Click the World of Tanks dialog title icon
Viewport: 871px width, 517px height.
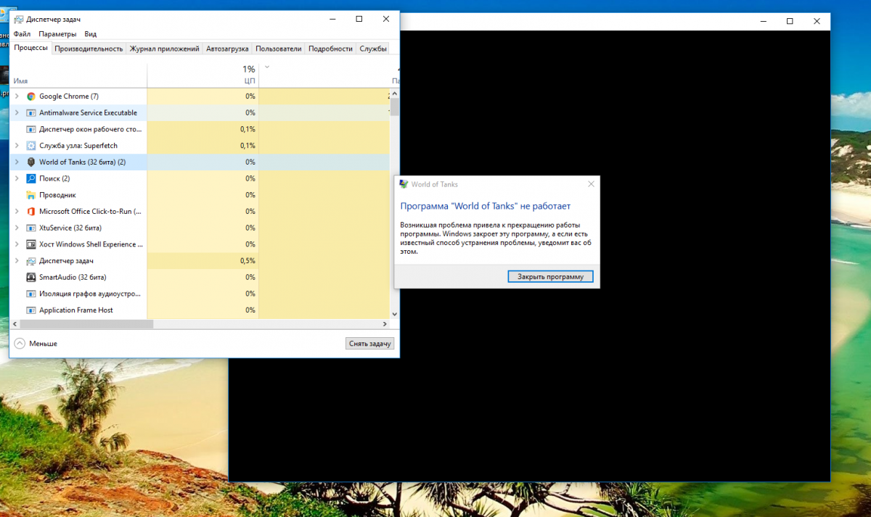click(x=404, y=184)
